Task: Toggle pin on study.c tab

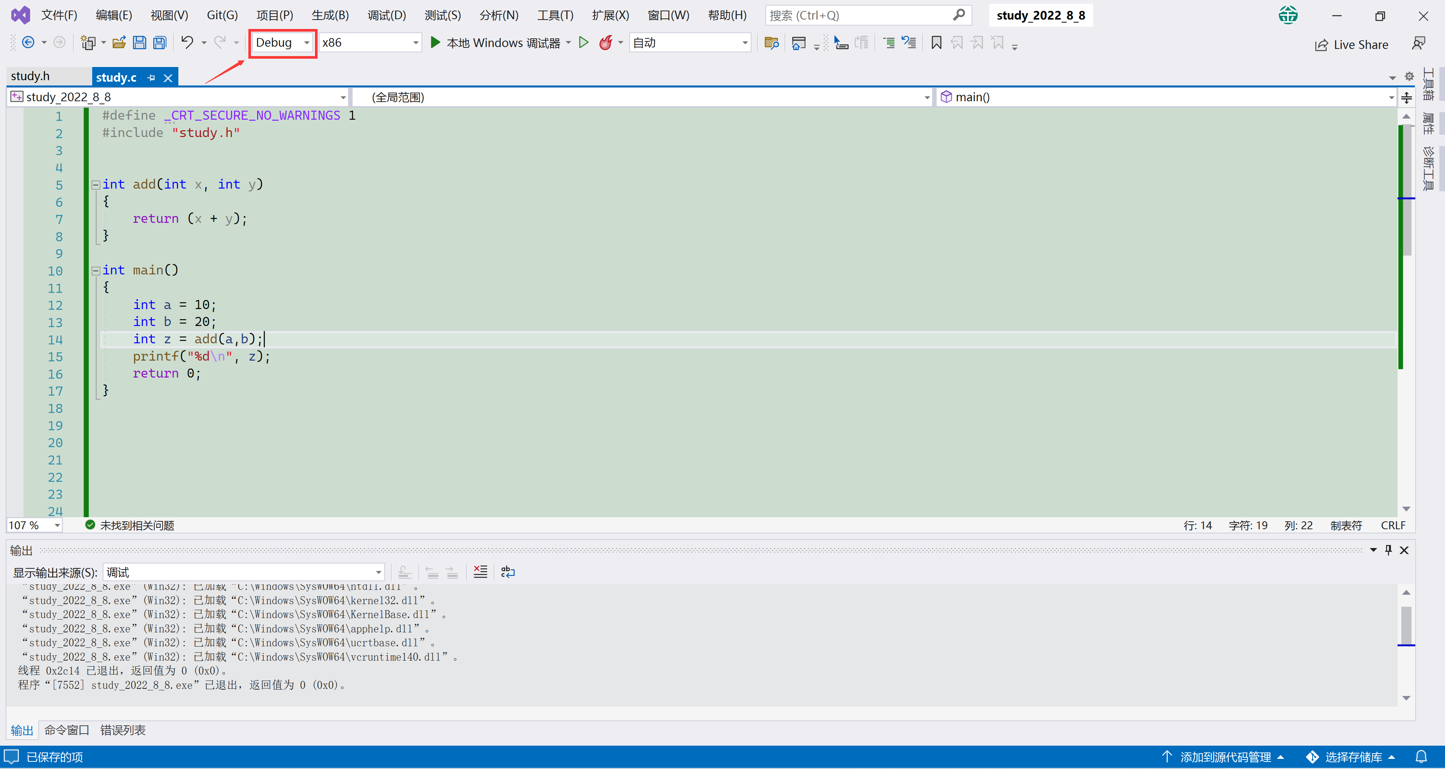Action: click(x=151, y=78)
